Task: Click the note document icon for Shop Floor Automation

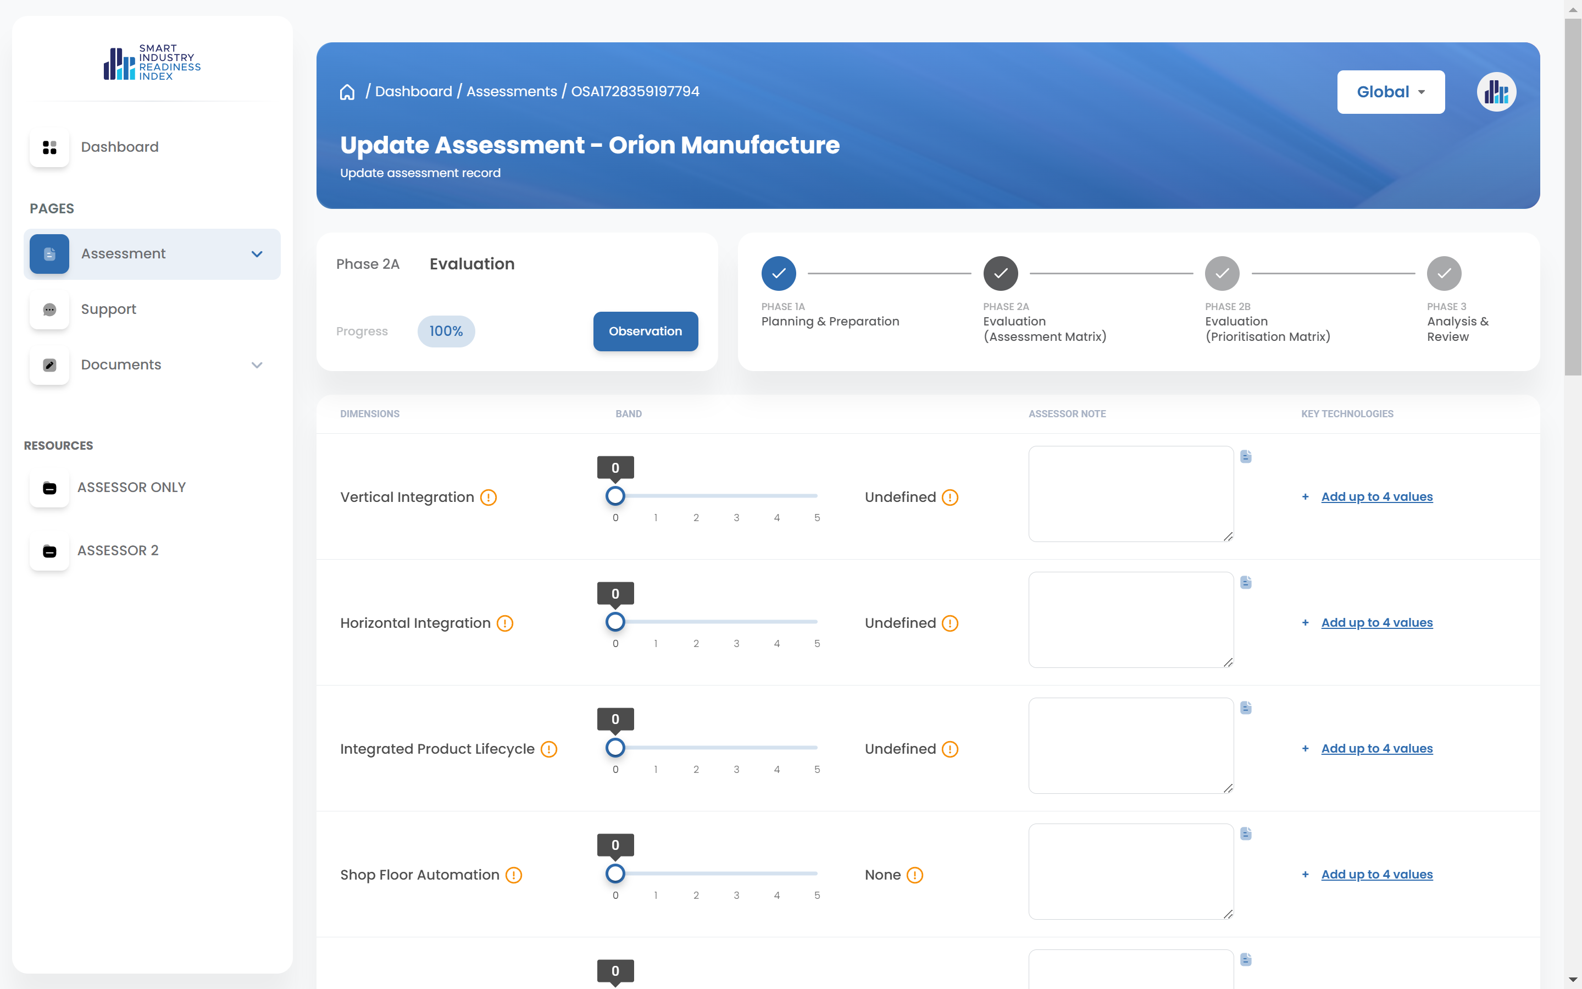Action: pos(1246,834)
